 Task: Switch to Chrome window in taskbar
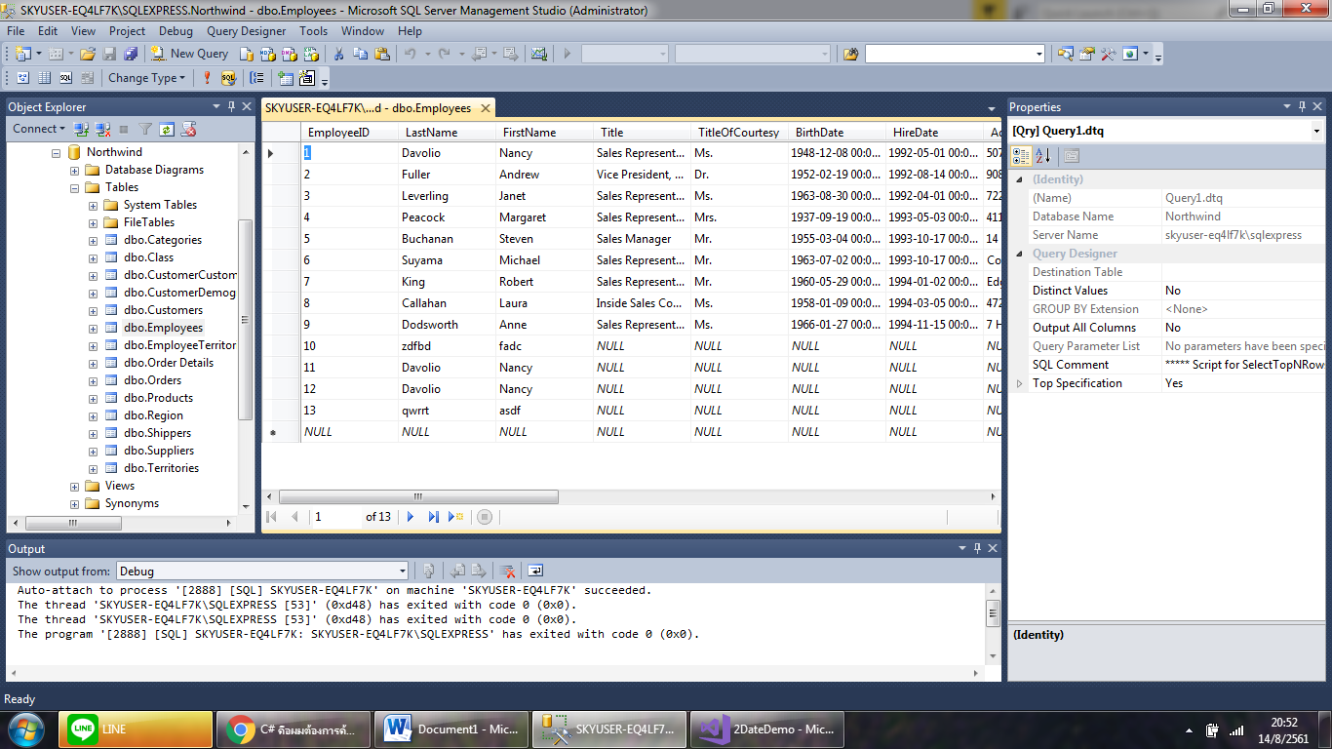(x=293, y=729)
